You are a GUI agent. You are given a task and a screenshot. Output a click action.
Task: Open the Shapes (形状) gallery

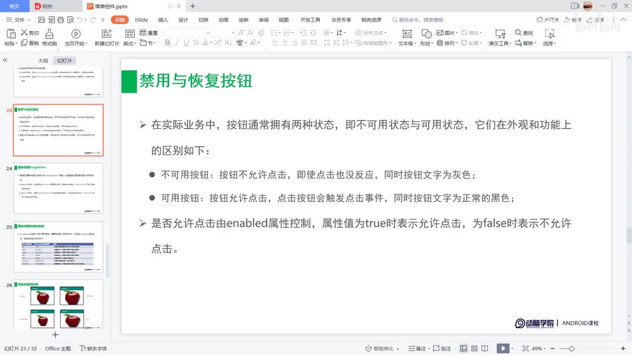pos(426,37)
